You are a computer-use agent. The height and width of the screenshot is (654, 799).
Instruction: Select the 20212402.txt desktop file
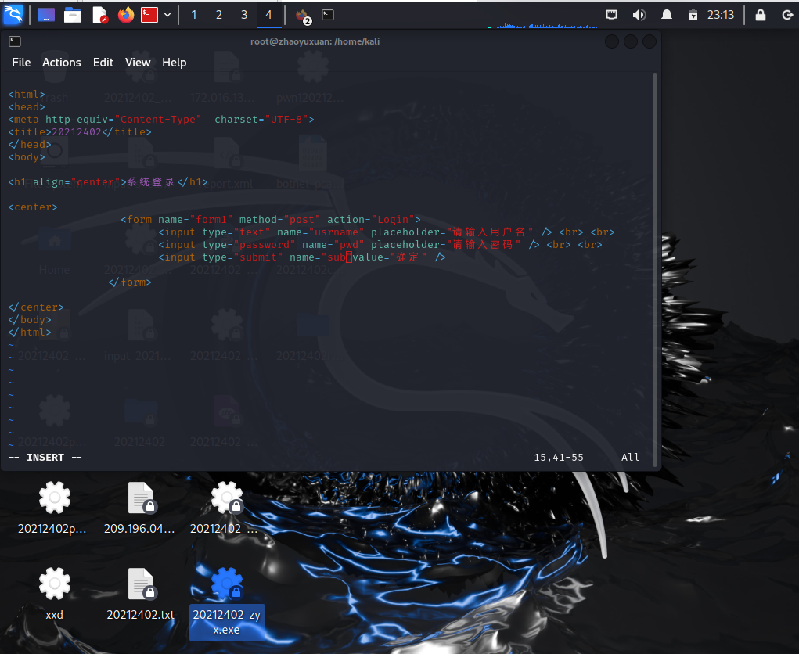coord(141,594)
